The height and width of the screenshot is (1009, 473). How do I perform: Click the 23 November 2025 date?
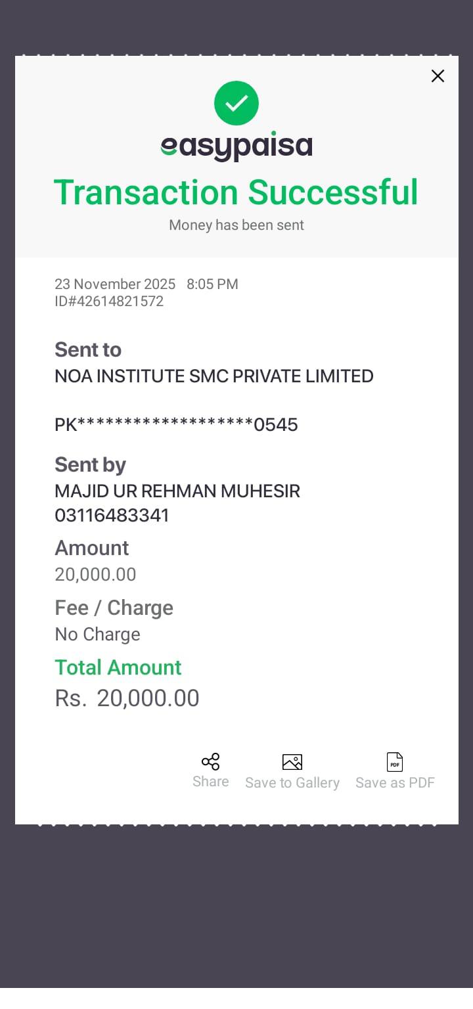[115, 284]
